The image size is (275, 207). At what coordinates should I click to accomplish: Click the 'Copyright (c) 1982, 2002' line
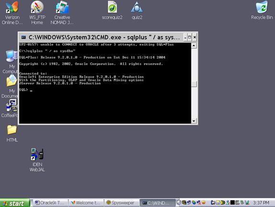91,64
